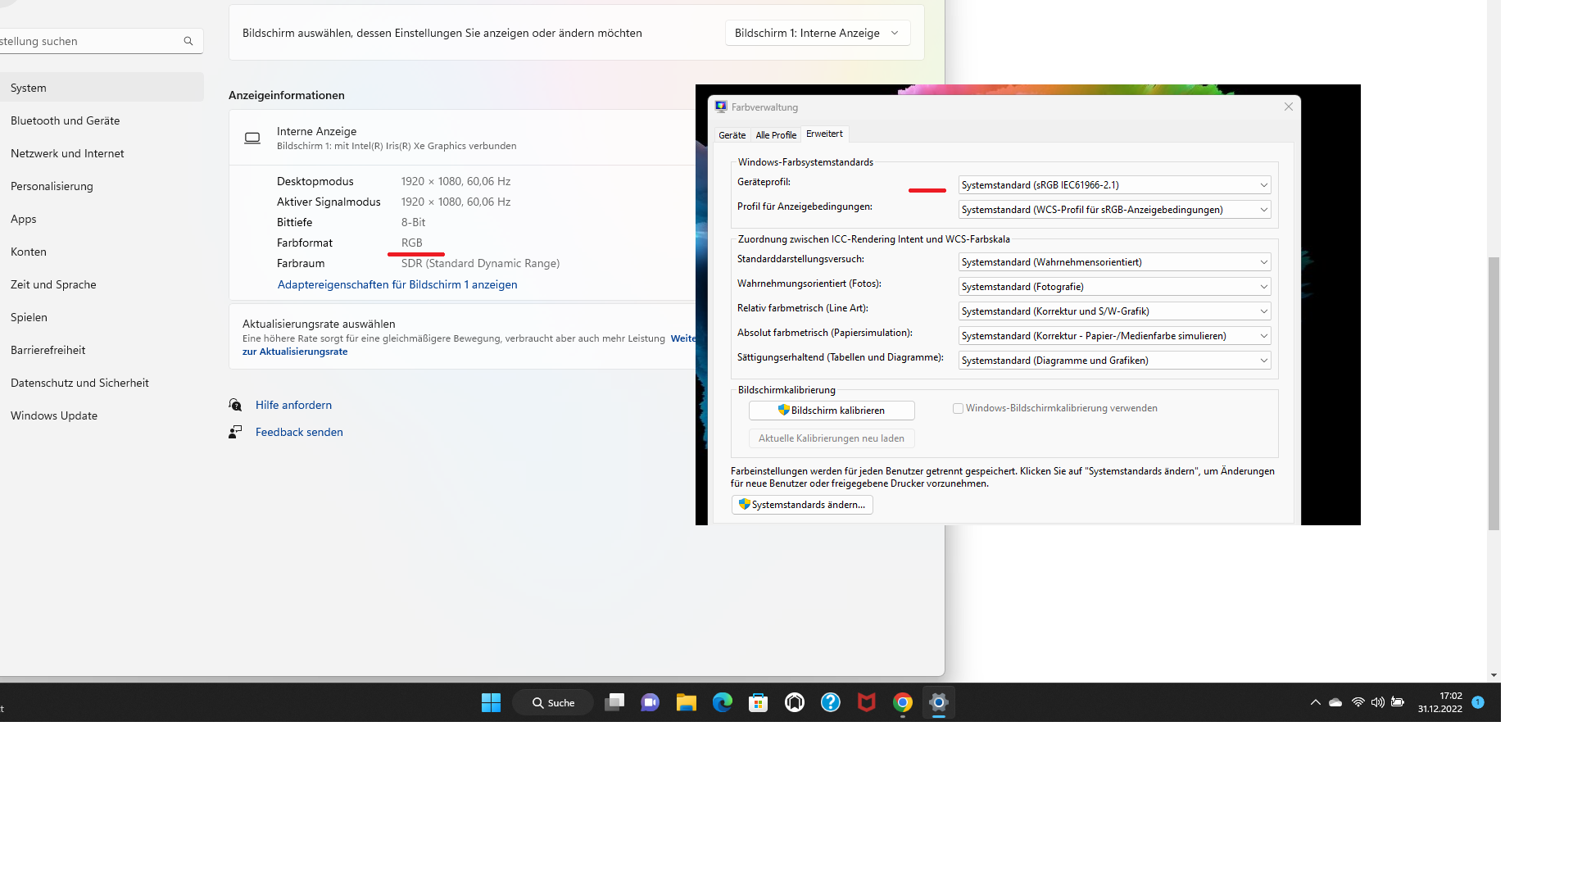The image size is (1573, 885).
Task: Click the Einstellung suchen search field
Action: tap(90, 41)
